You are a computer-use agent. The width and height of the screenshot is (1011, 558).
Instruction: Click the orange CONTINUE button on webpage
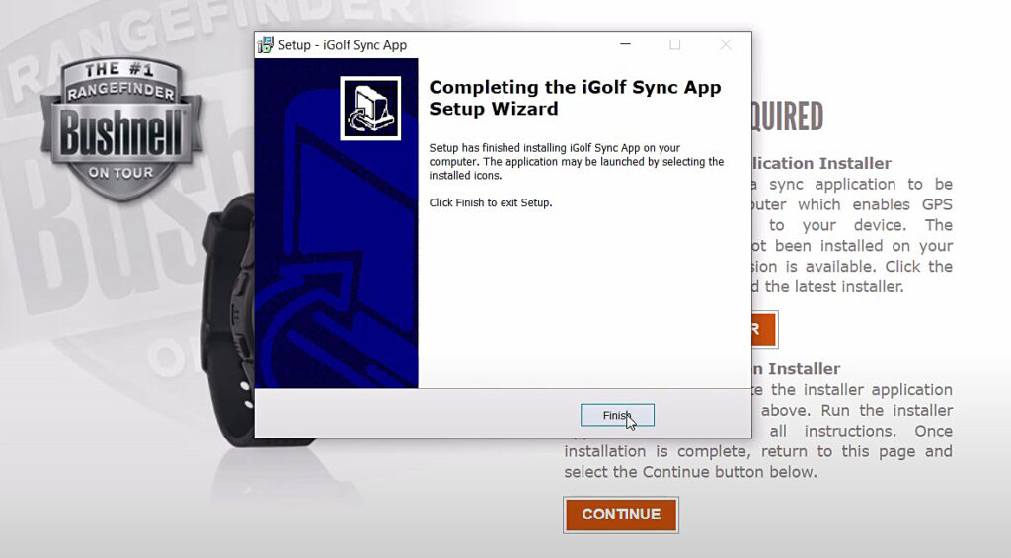coord(621,515)
